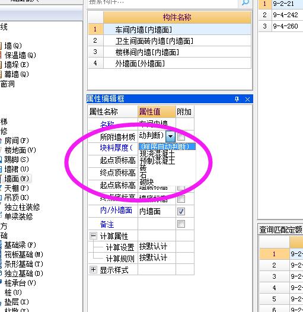Select 桩(U) in component tree
This screenshot has height=312, width=303.
(x=13, y=292)
